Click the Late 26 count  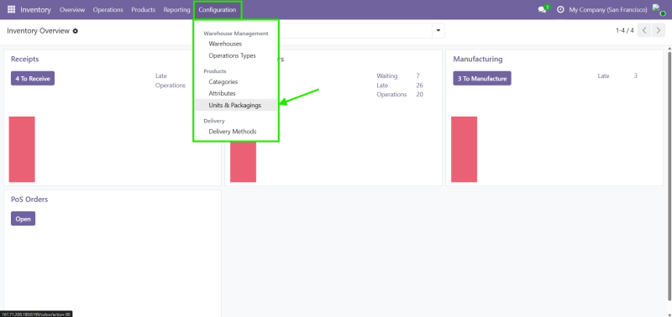pos(419,86)
